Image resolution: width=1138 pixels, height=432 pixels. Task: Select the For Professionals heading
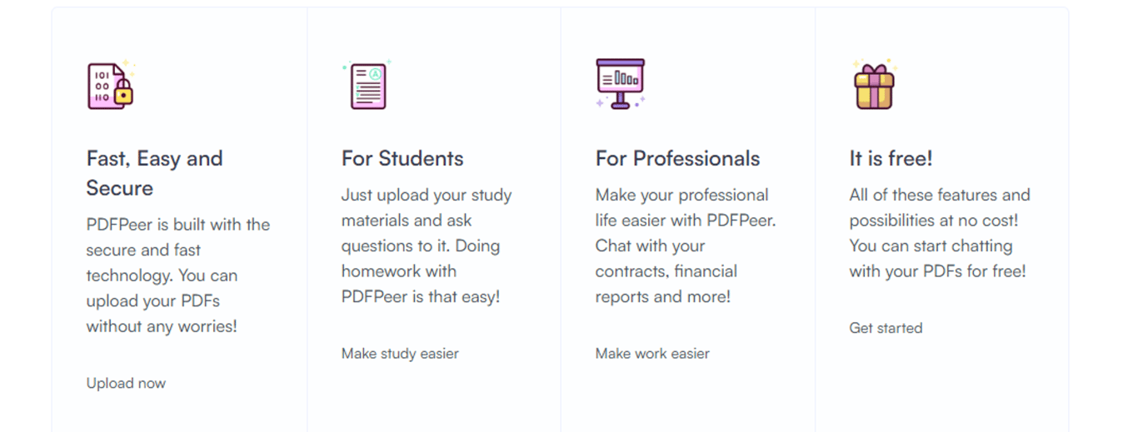[x=677, y=158]
